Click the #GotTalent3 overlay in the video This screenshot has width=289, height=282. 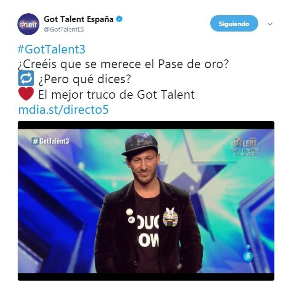pos(50,141)
